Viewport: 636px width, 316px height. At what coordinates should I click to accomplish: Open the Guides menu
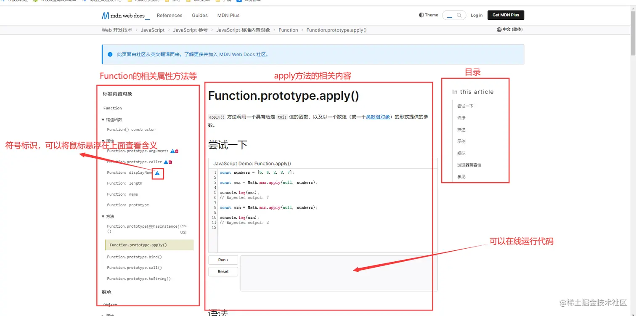click(200, 16)
